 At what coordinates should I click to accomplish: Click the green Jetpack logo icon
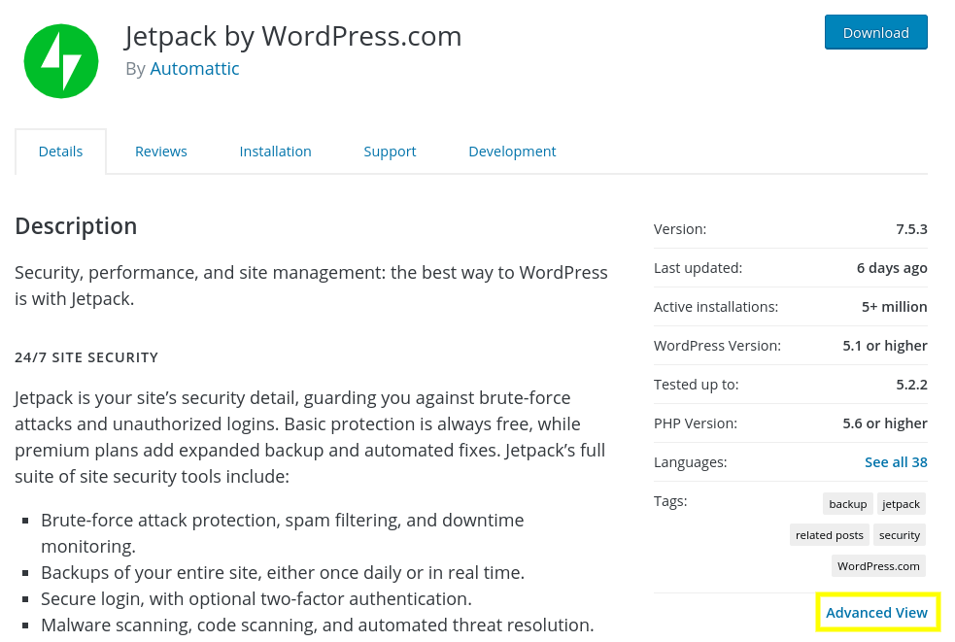[x=61, y=61]
